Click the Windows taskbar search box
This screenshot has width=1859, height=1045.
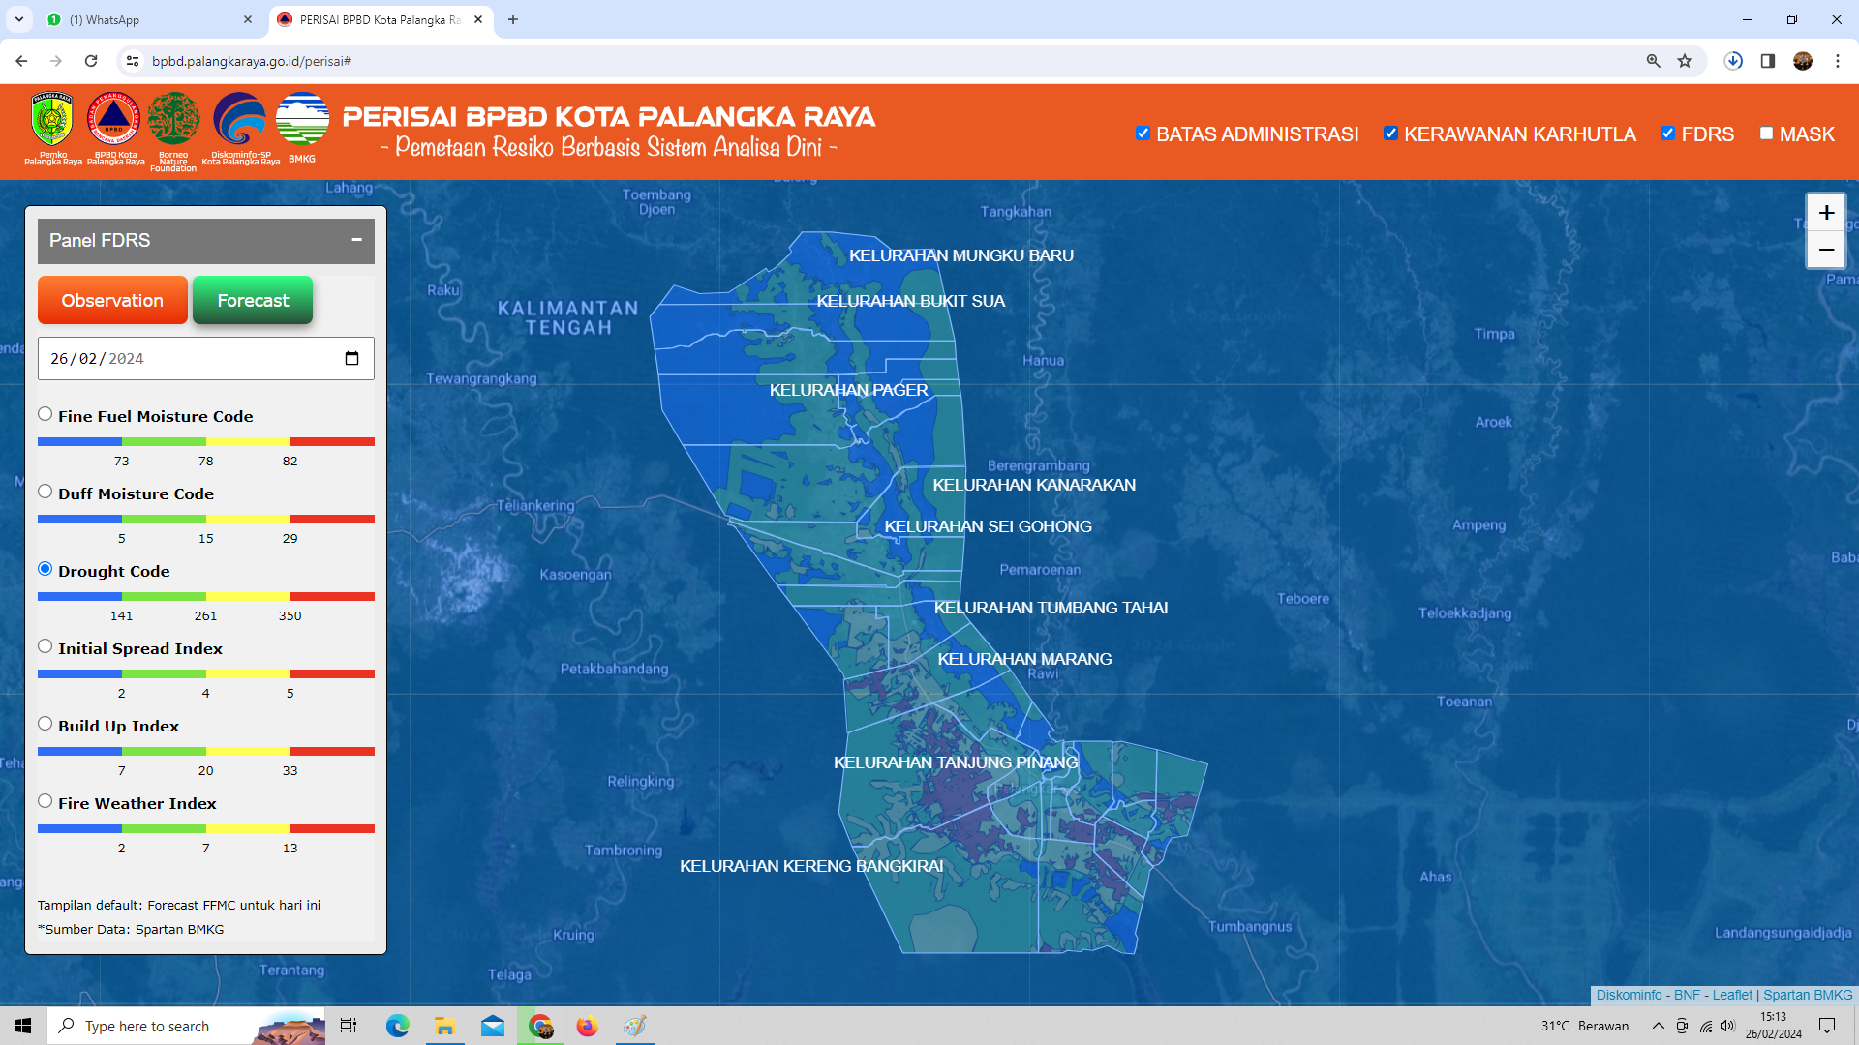point(186,1026)
